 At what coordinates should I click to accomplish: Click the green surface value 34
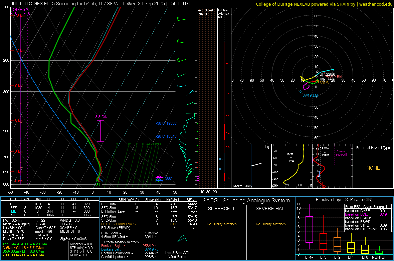tap(98, 185)
